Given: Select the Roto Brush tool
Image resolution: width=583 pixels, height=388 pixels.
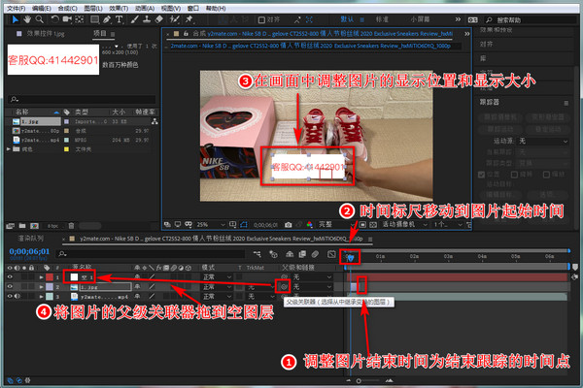Looking at the screenshot, I should 174,19.
